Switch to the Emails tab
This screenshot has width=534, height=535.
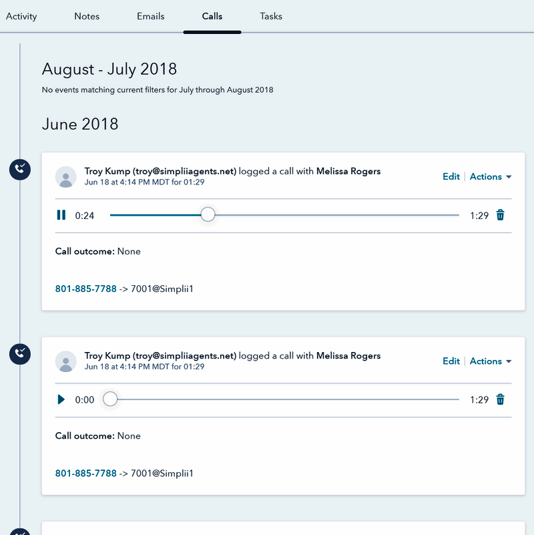pos(150,16)
